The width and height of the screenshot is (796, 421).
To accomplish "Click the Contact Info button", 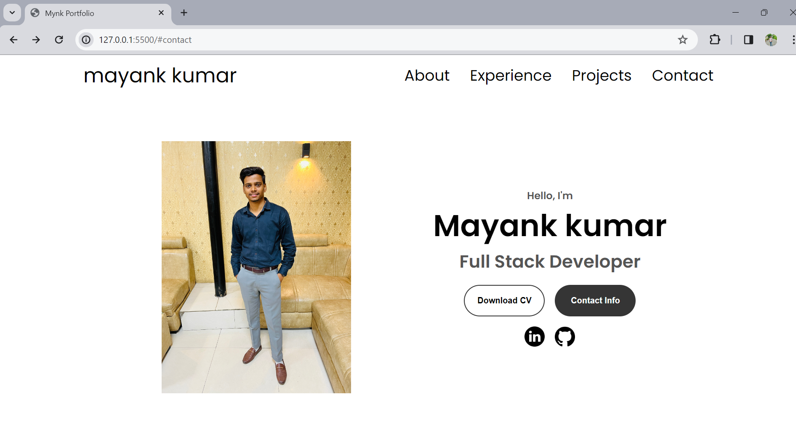I will pyautogui.click(x=595, y=300).
